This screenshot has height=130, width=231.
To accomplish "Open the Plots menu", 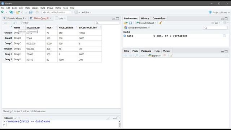I will coord(27,8).
